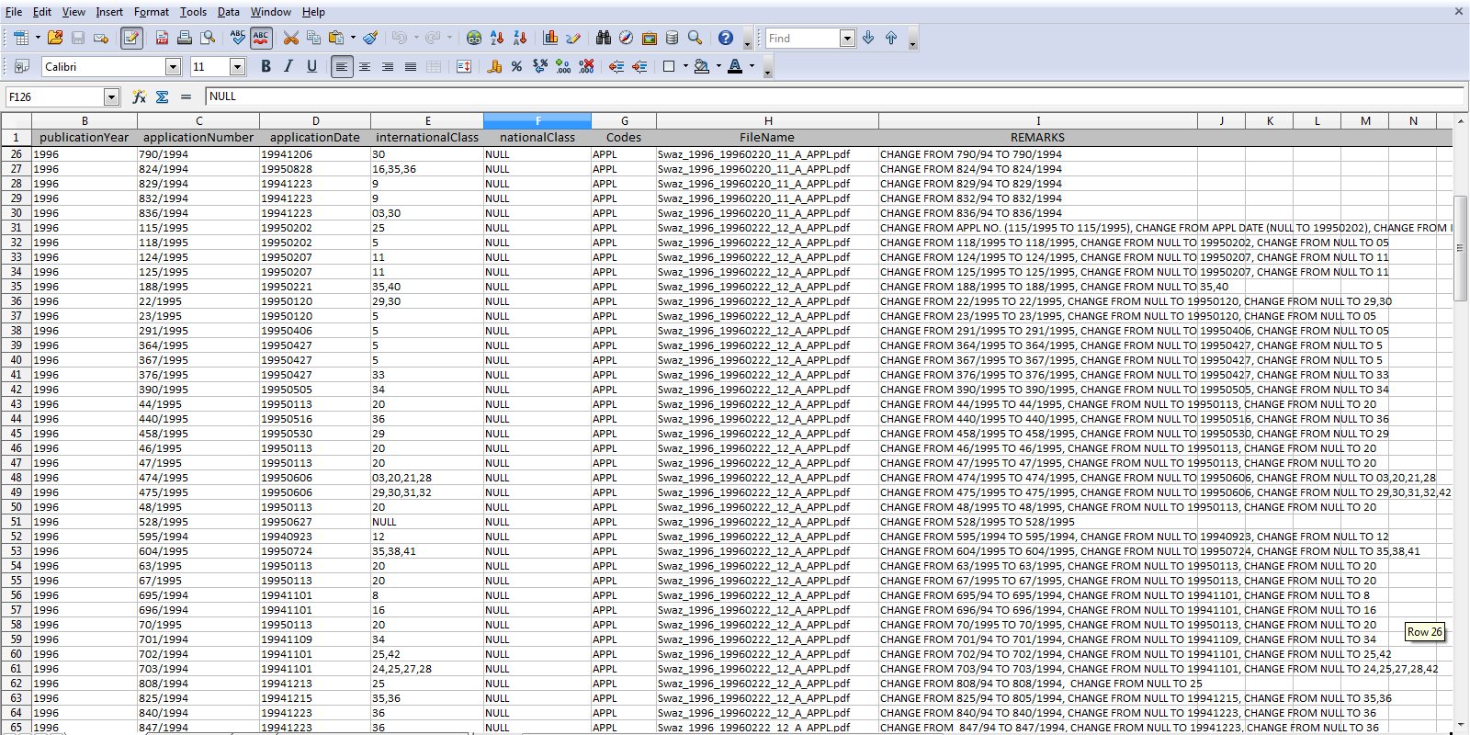Open the Window menu
Screen dimensions: 1470x735
(271, 12)
